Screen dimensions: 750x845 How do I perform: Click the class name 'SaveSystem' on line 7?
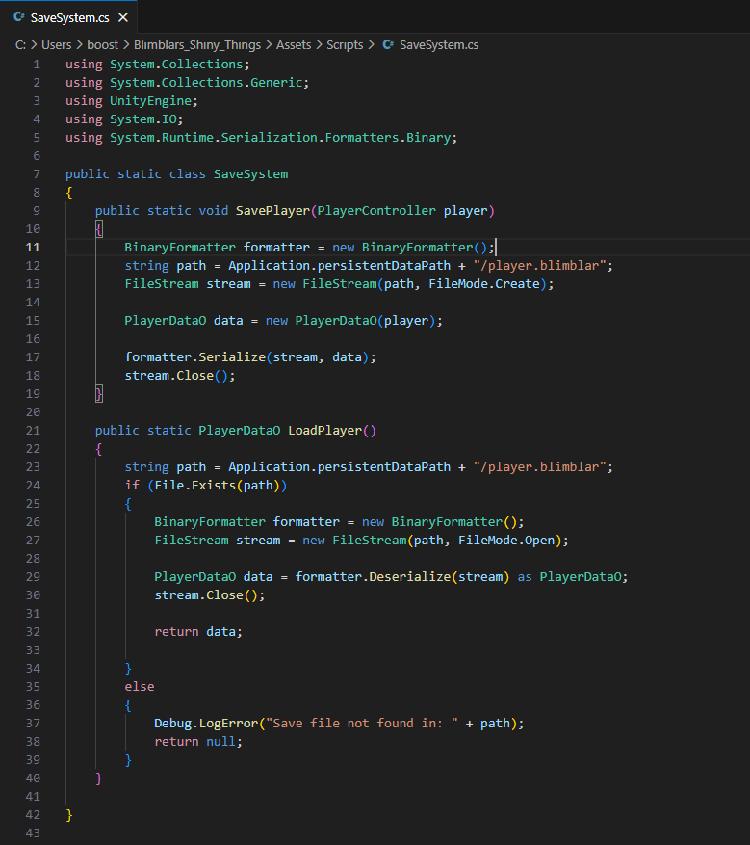(250, 174)
